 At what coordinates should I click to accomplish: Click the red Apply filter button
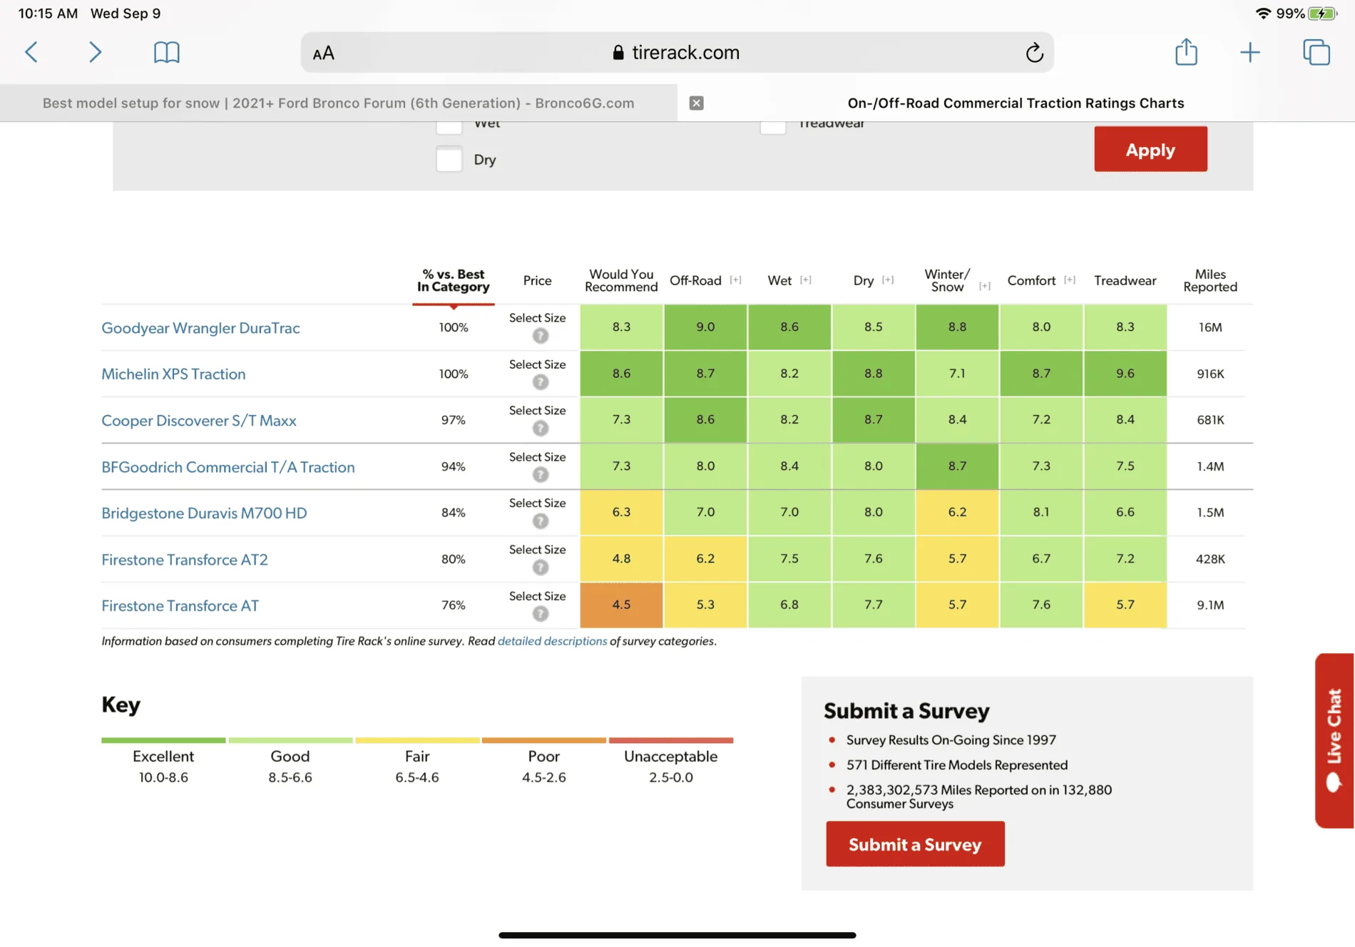[1150, 149]
